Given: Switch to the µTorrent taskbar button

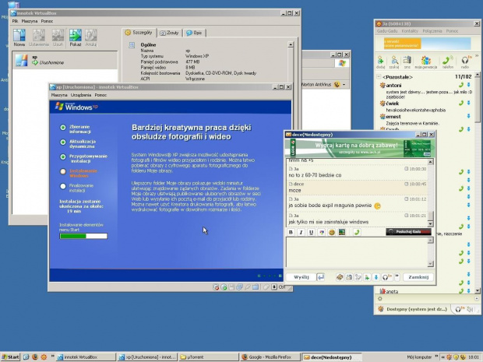Looking at the screenshot, I should pos(208,357).
